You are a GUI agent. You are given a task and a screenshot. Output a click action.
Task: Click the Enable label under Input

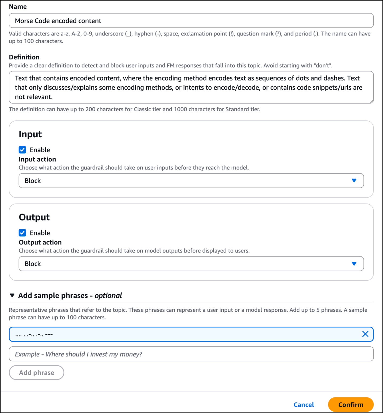(40, 150)
